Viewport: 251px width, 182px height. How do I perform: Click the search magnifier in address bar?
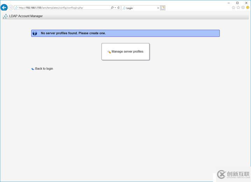[x=112, y=8]
